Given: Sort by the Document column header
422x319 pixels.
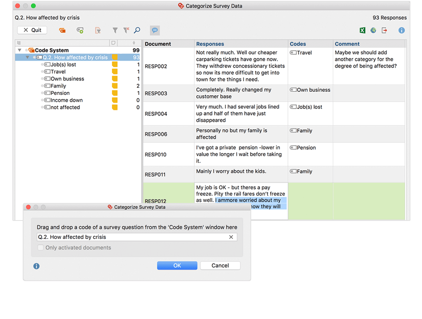Looking at the screenshot, I should tap(168, 44).
